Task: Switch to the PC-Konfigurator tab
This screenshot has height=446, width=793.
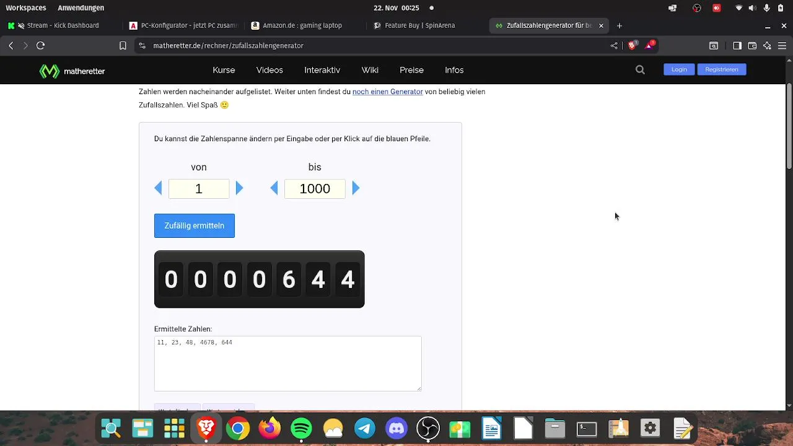Action: tap(184, 25)
